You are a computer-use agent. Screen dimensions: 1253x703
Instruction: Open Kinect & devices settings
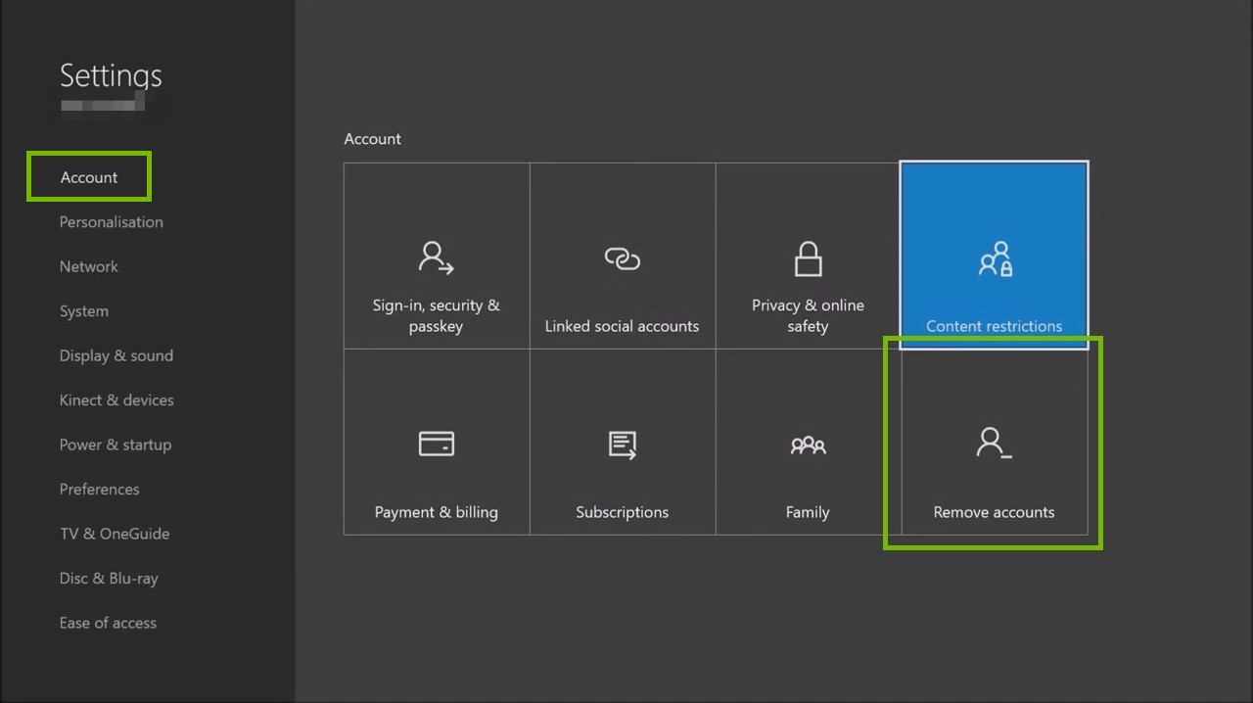pos(116,399)
